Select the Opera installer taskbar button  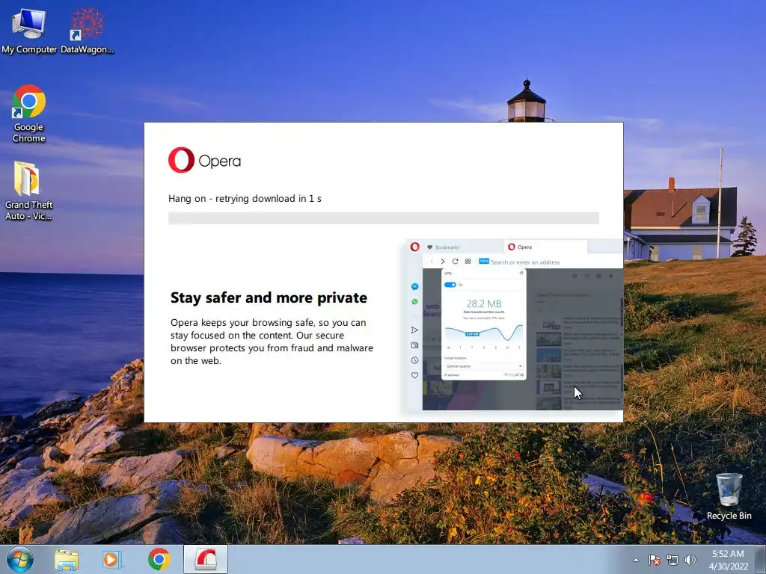point(206,559)
